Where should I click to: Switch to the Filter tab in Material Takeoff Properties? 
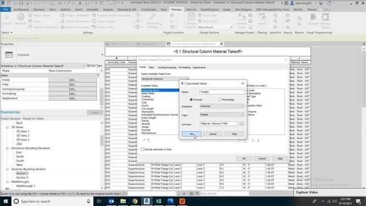click(151, 68)
